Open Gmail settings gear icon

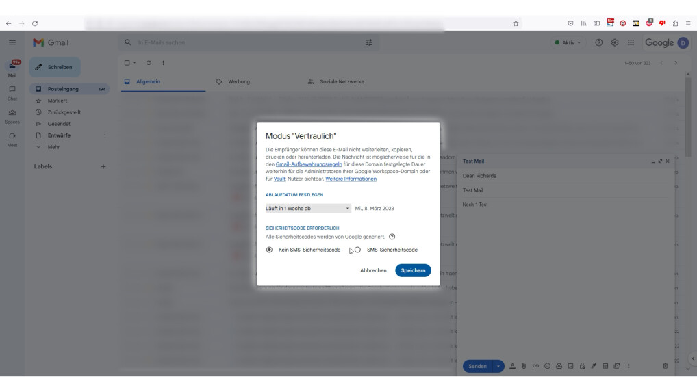click(615, 42)
